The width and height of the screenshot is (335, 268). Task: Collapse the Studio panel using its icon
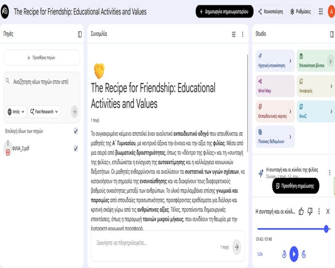(x=332, y=34)
